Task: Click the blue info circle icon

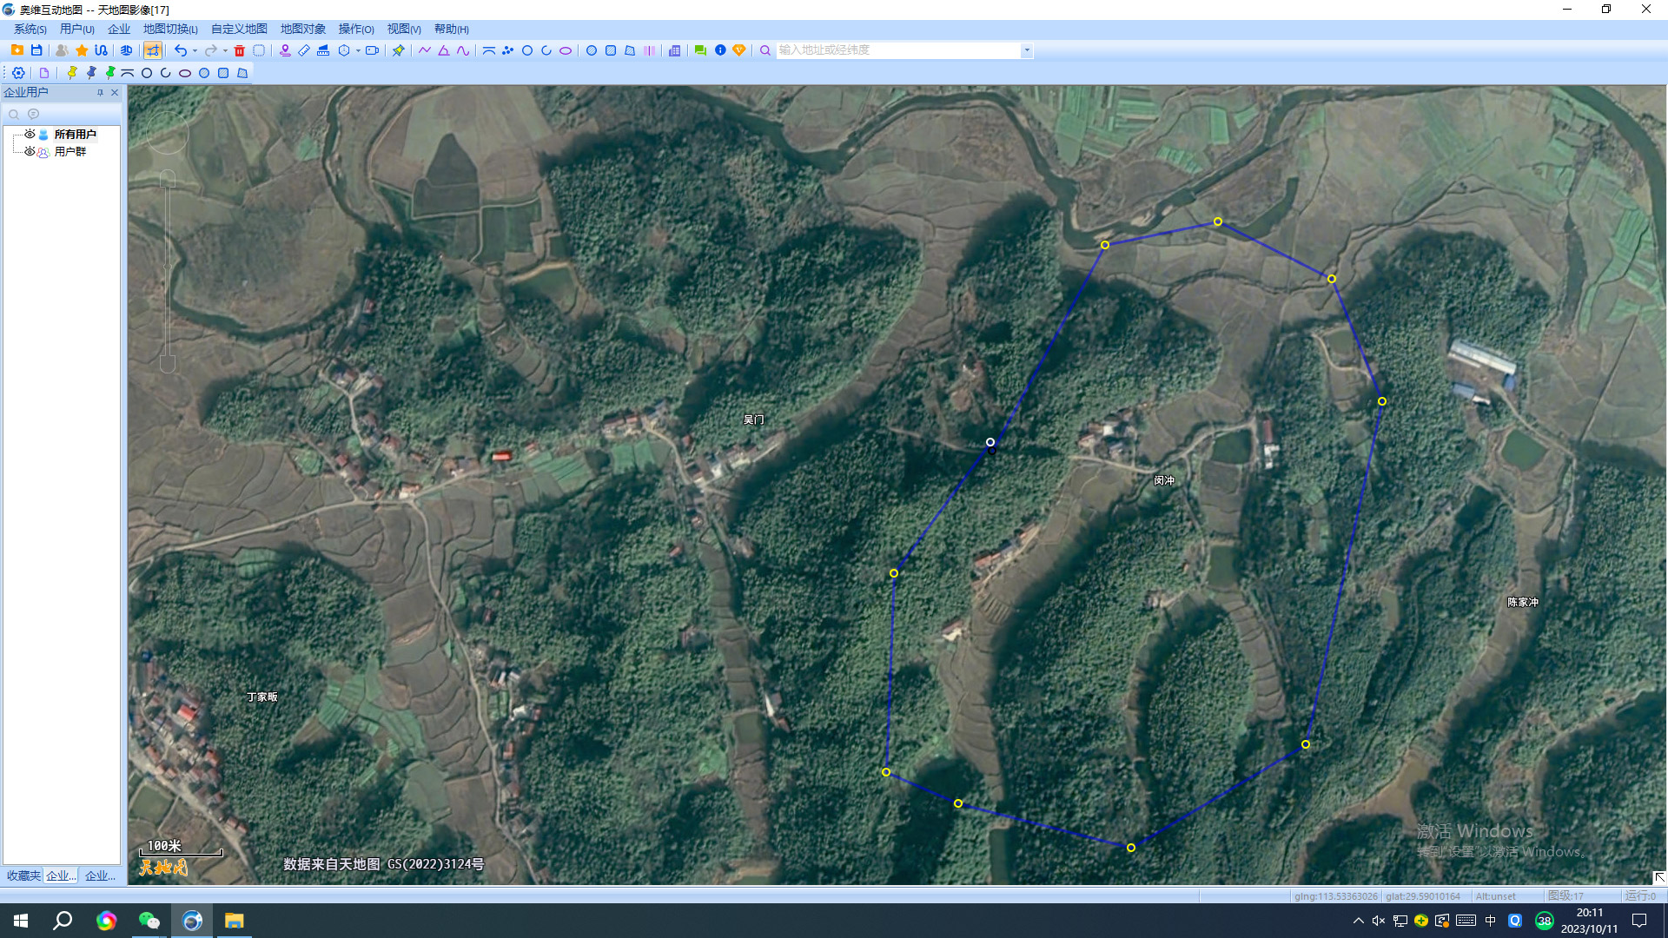Action: point(720,50)
